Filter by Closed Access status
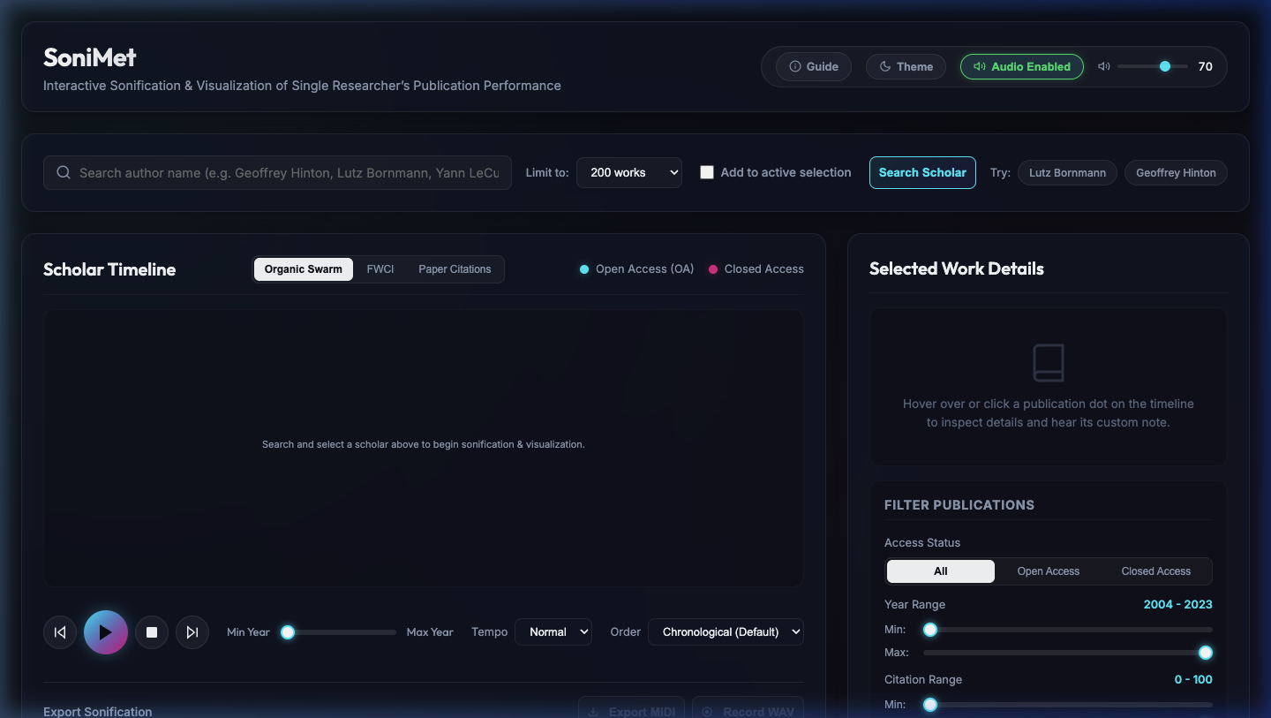Image resolution: width=1271 pixels, height=718 pixels. [1156, 571]
